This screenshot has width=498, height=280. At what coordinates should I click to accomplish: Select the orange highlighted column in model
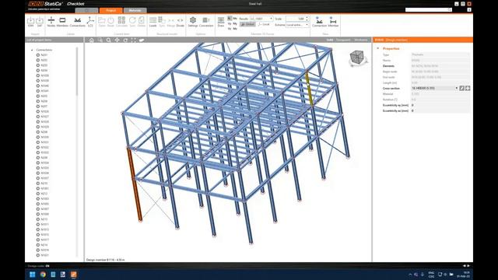135,184
